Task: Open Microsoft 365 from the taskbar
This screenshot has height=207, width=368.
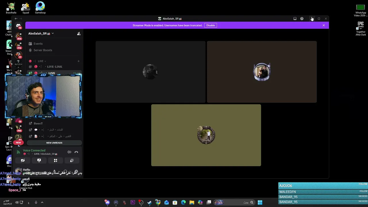Action: [x=200, y=202]
